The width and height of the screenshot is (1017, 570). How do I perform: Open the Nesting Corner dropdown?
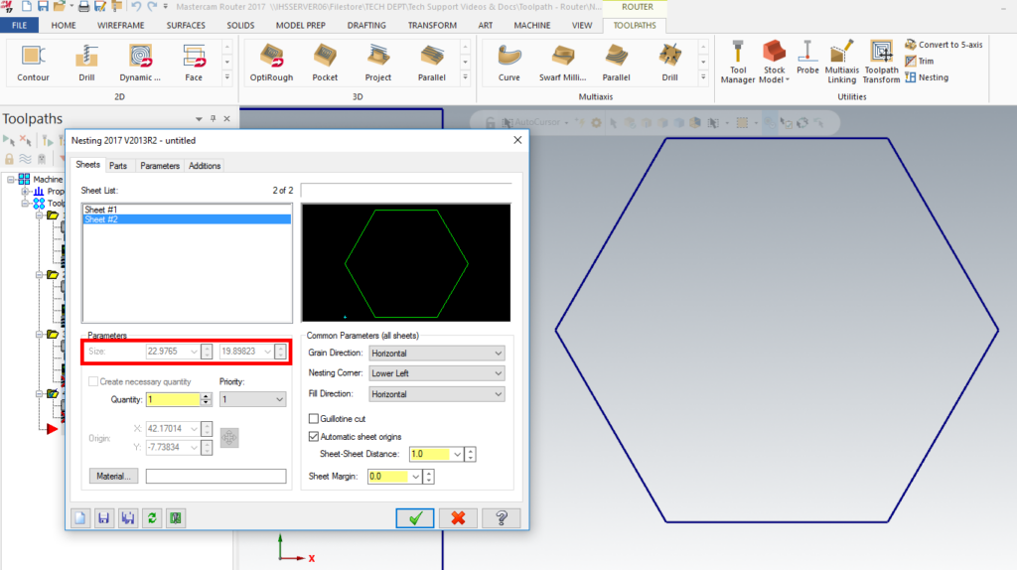point(437,372)
